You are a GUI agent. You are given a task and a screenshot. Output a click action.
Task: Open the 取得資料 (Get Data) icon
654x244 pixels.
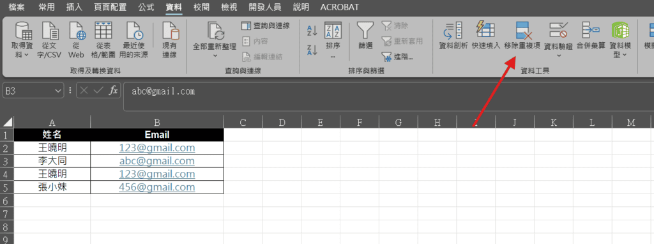pos(24,31)
